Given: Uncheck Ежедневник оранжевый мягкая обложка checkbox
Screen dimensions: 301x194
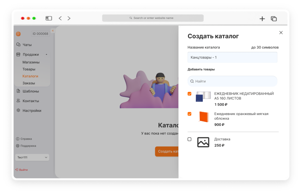Looking at the screenshot, I should (x=189, y=114).
